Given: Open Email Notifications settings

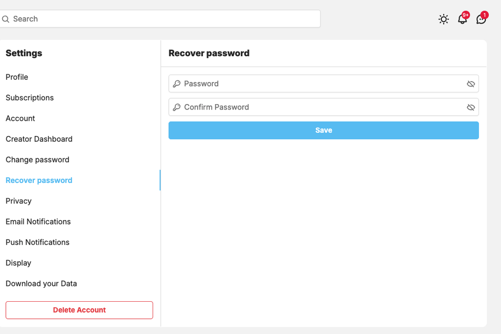Looking at the screenshot, I should pyautogui.click(x=38, y=222).
